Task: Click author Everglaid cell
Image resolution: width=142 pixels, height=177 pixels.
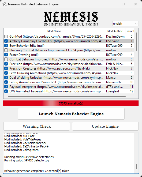Action: tap(113, 91)
